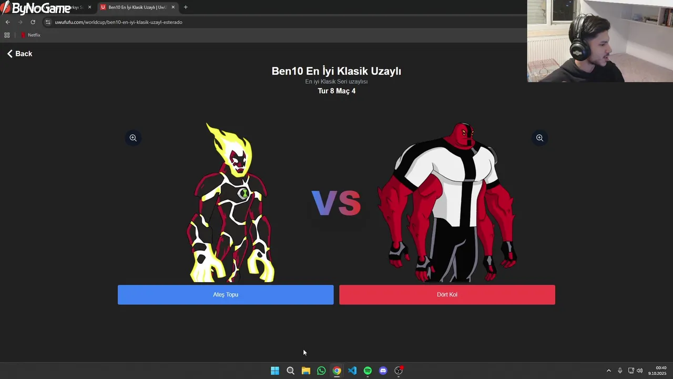Open the clock and date 9.10.2025
Image resolution: width=673 pixels, height=379 pixels.
coord(657,371)
